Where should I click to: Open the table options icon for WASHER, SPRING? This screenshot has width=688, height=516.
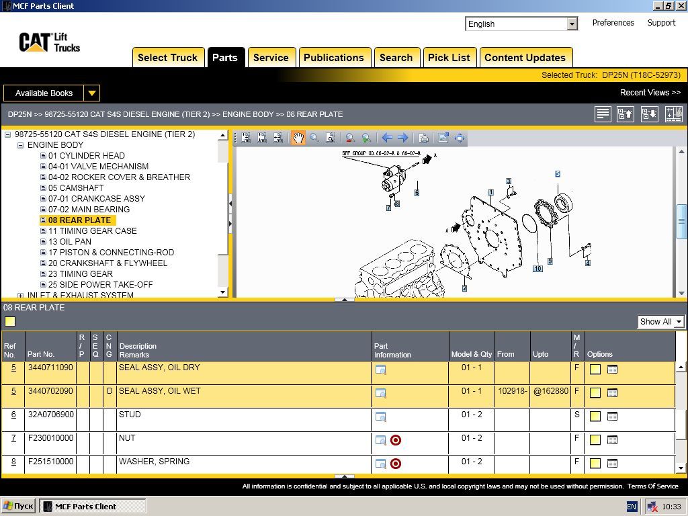pyautogui.click(x=612, y=463)
